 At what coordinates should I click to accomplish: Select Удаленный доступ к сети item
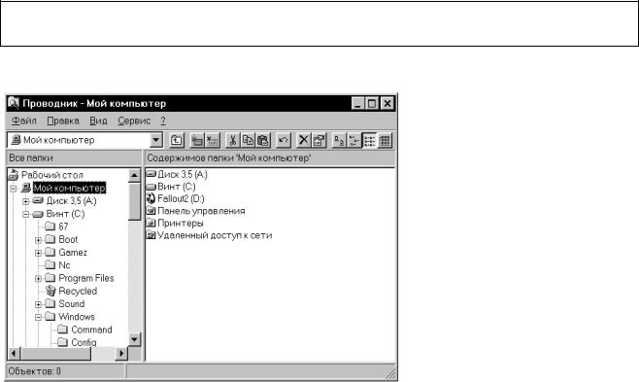point(215,235)
